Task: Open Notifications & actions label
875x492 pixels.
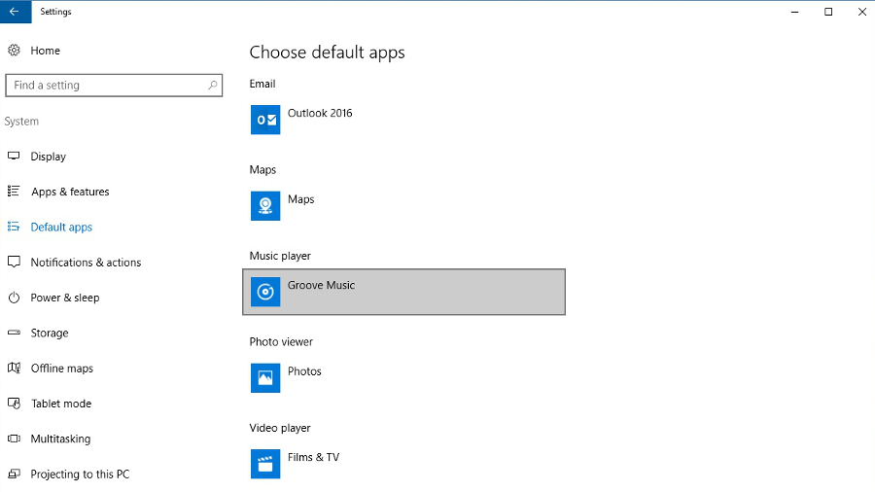Action: (x=86, y=263)
